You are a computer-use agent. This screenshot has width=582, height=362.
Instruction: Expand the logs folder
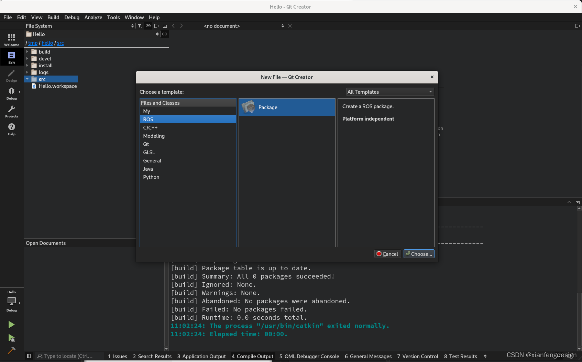27,72
